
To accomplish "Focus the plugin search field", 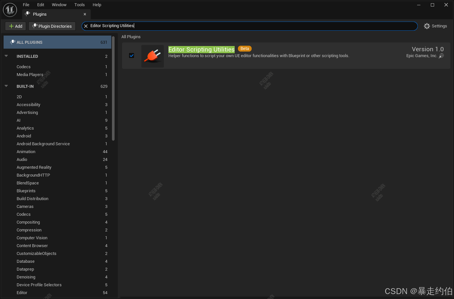I will pyautogui.click(x=250, y=26).
